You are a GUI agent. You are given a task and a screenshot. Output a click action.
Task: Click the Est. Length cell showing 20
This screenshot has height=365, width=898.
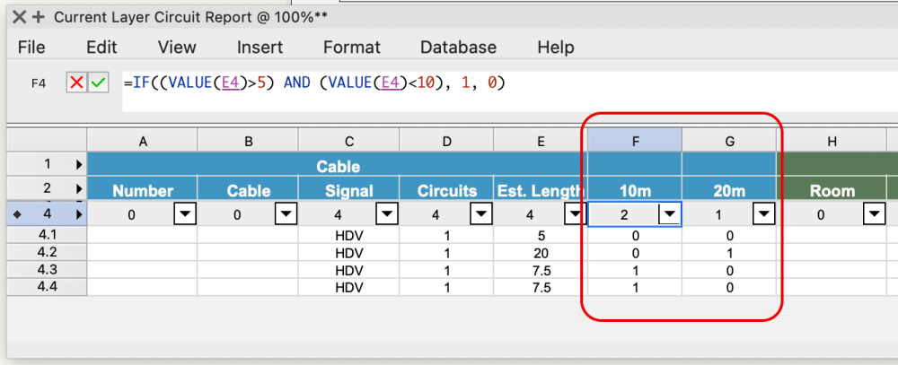click(x=540, y=252)
